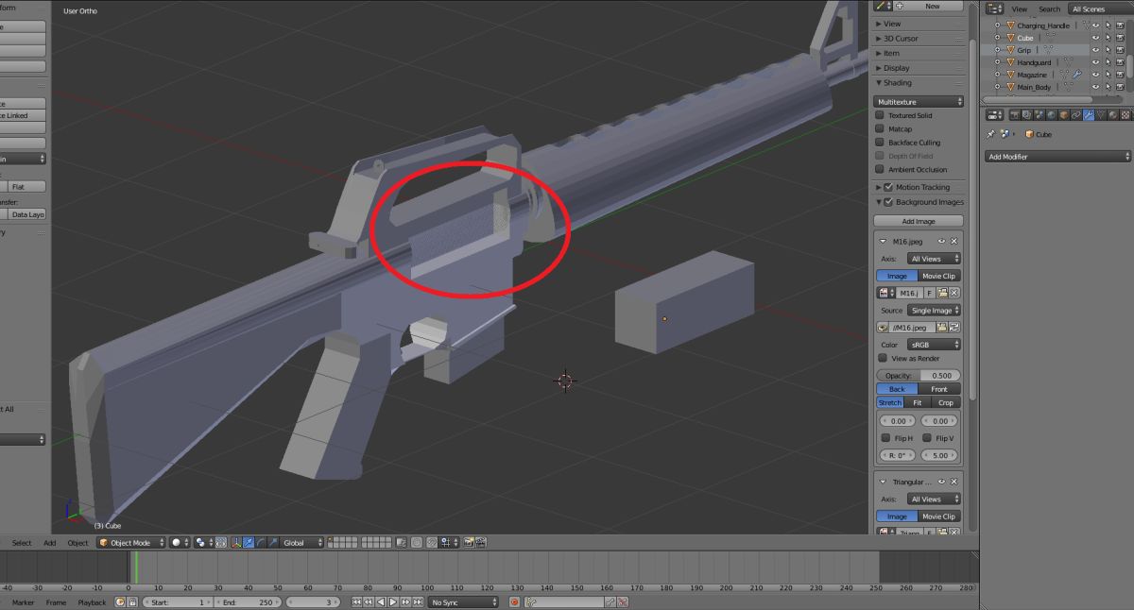1134x610 pixels.
Task: Toggle the Flip V checkbox
Action: point(927,438)
